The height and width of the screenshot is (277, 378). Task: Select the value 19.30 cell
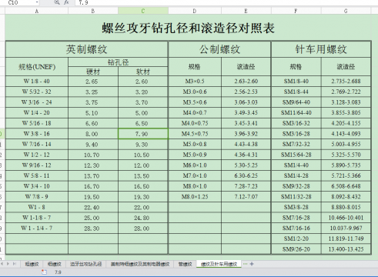coord(143,197)
